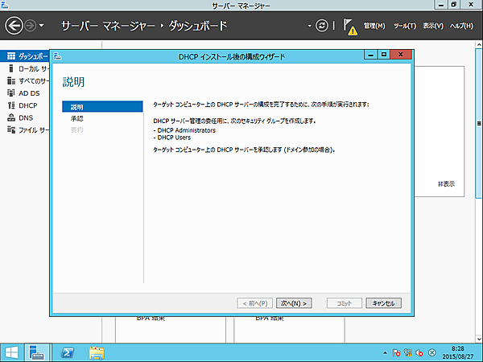Click the DNS role icon in sidebar
The width and height of the screenshot is (483, 362).
tap(11, 117)
